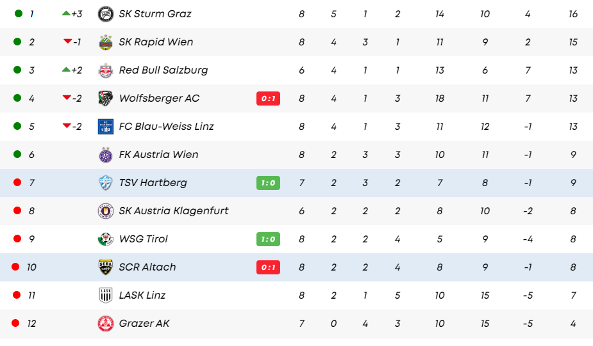The image size is (593, 346).
Task: Click the TSV Hartberg club crest
Action: pyautogui.click(x=106, y=183)
